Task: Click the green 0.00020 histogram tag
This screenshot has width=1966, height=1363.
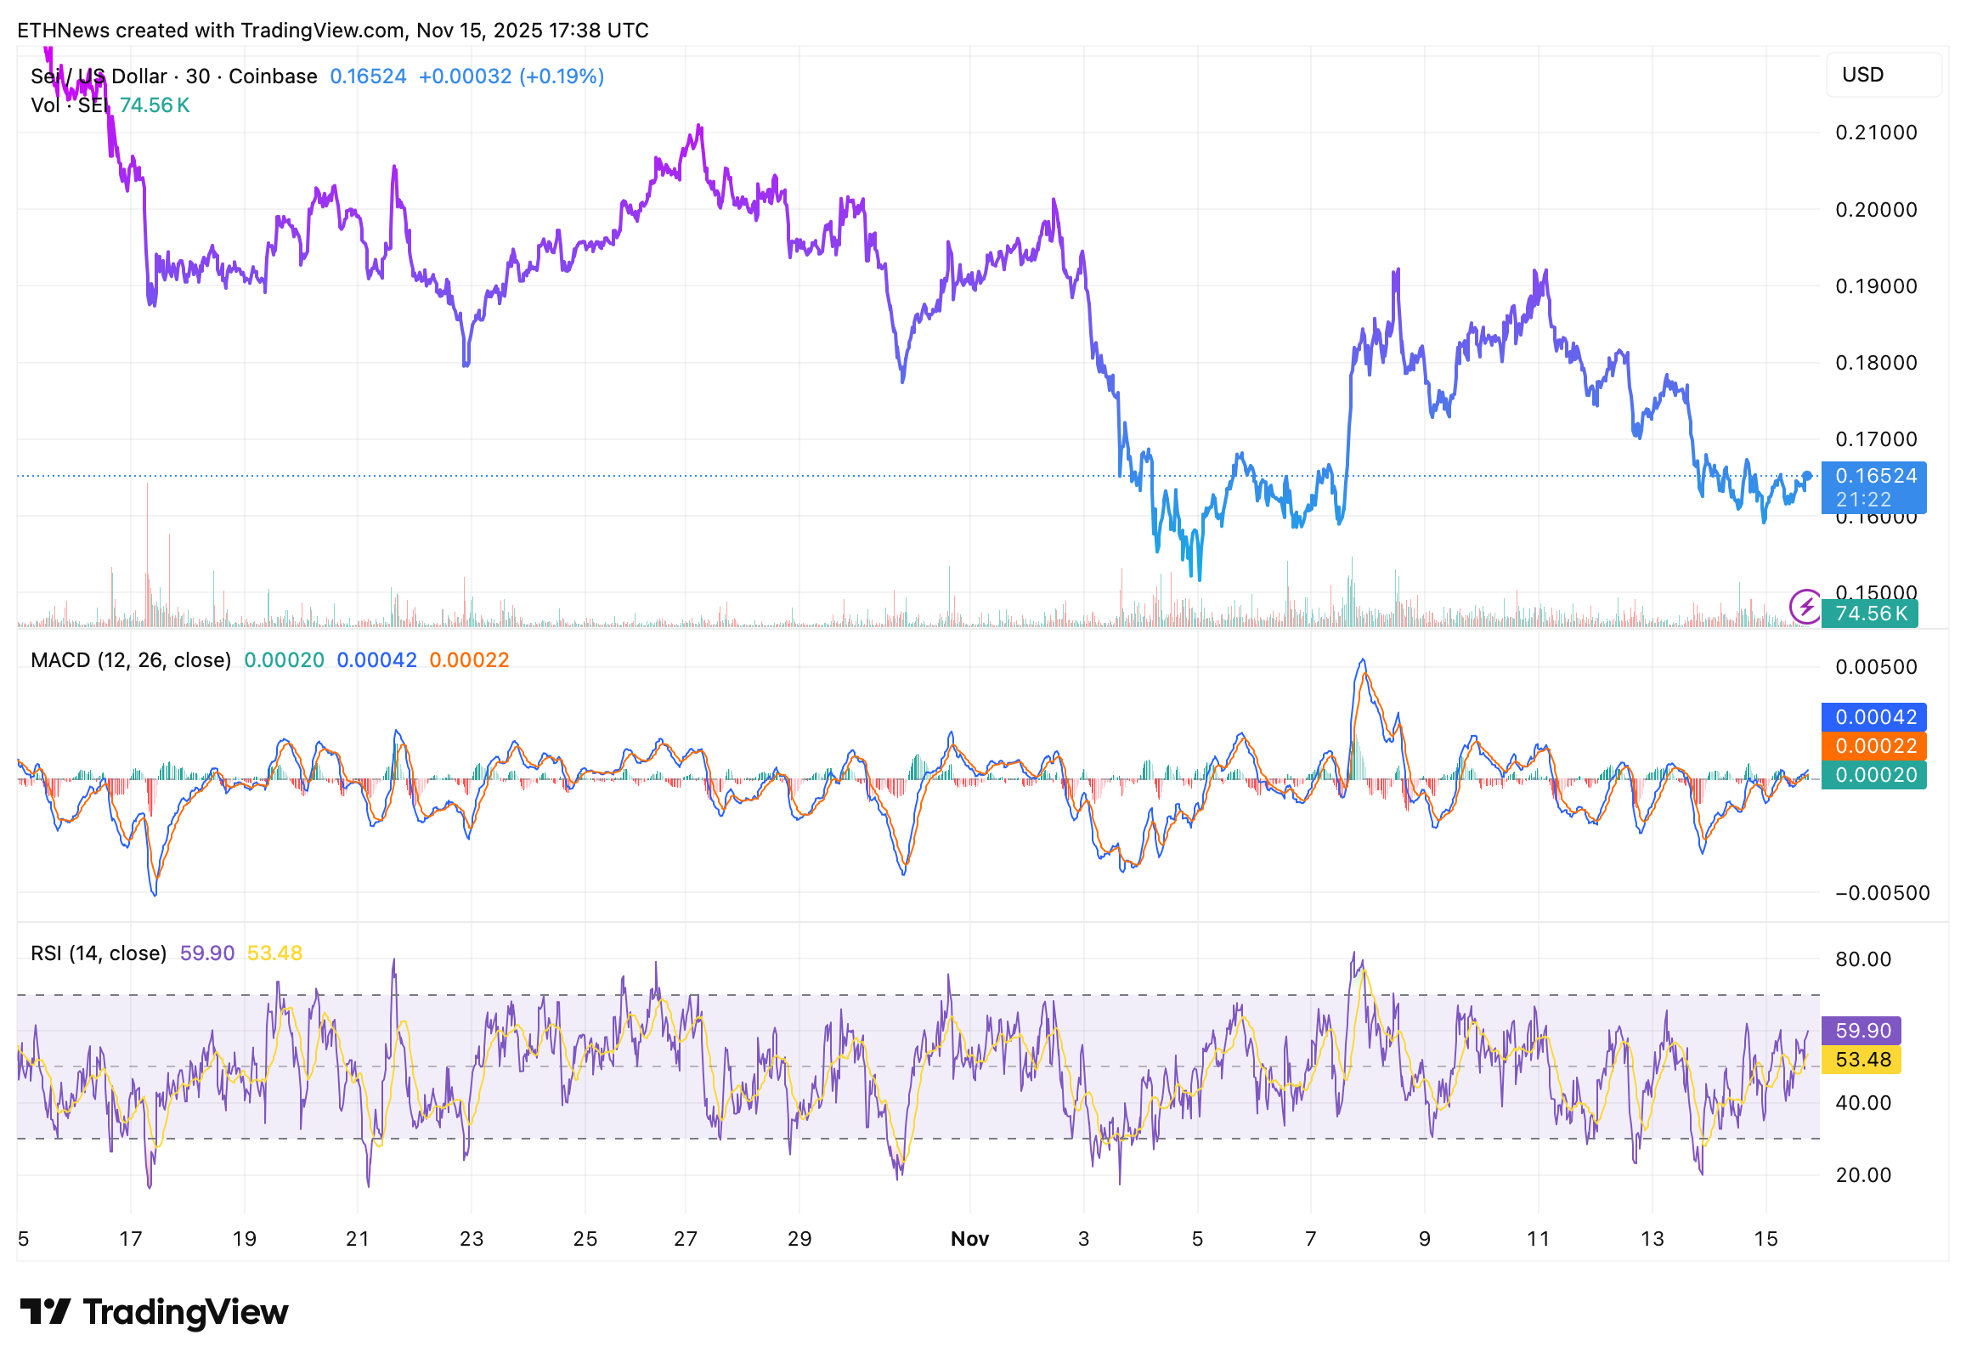Action: point(1873,776)
